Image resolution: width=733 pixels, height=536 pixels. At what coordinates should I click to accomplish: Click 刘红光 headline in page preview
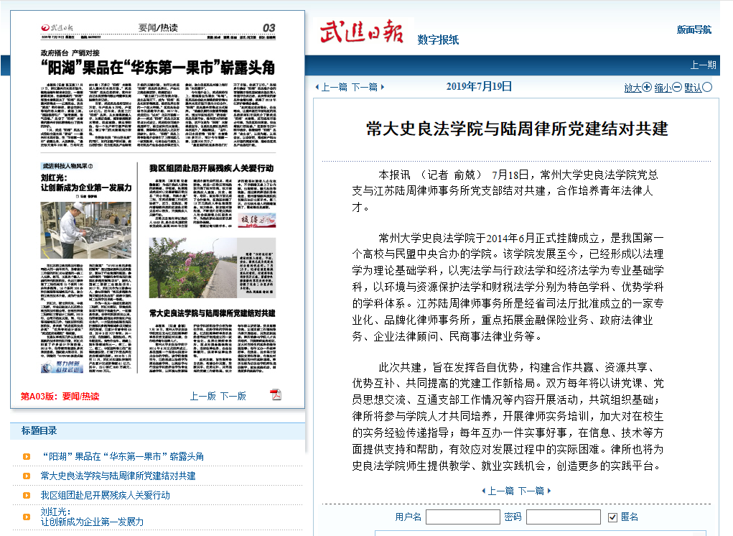coord(86,183)
